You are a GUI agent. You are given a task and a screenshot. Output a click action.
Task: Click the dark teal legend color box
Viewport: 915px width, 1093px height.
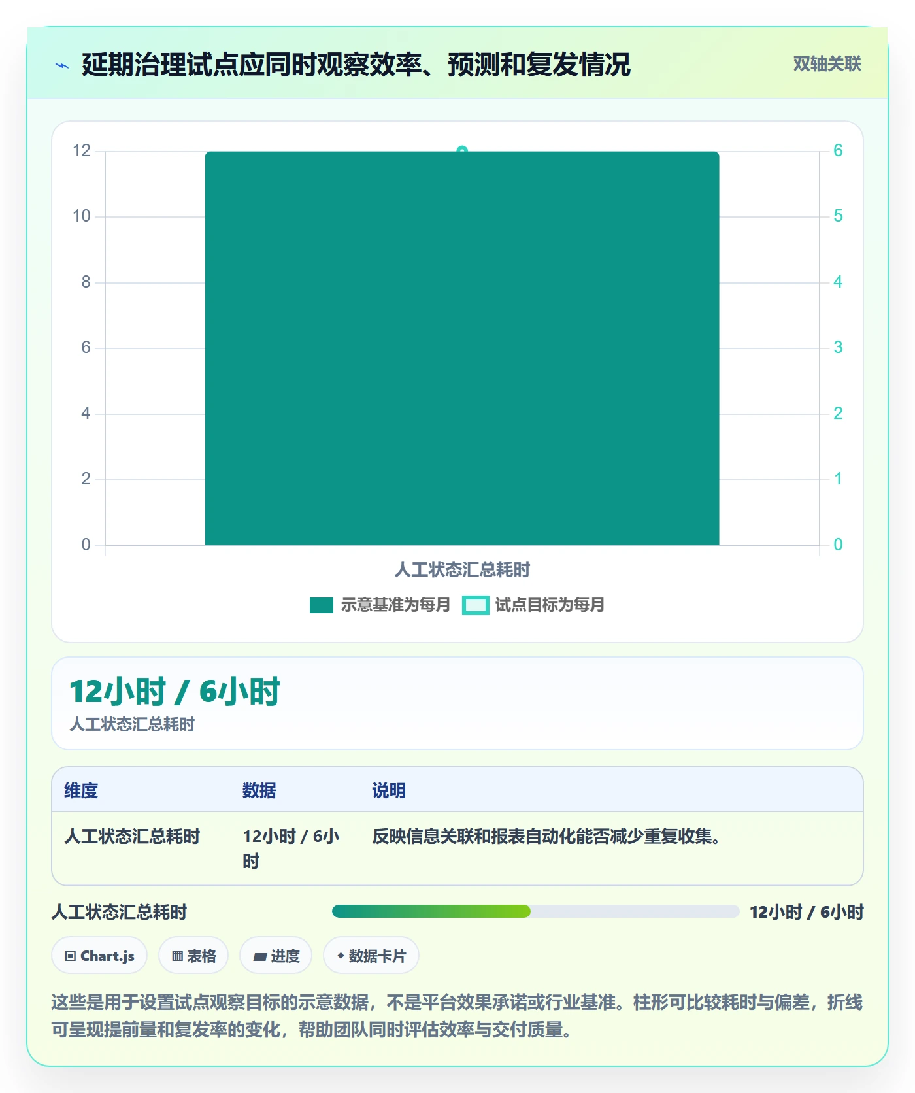(322, 605)
